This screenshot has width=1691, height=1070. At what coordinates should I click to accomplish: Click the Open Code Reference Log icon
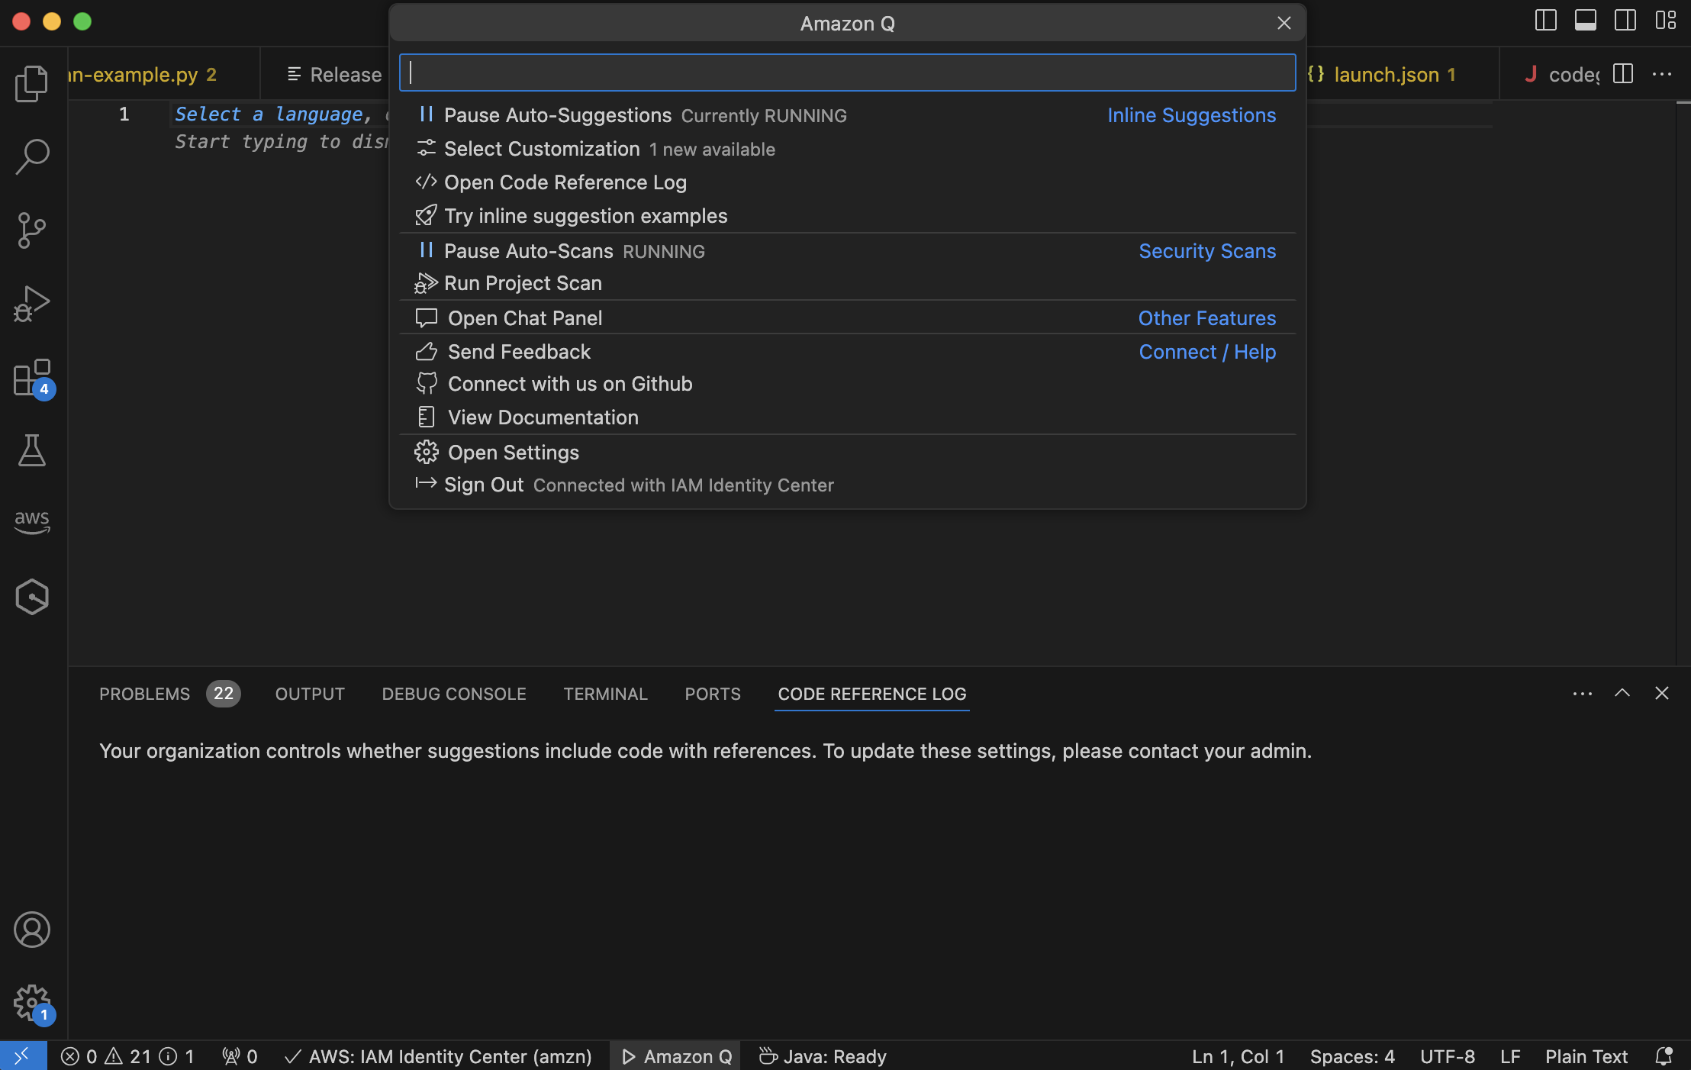coord(423,182)
